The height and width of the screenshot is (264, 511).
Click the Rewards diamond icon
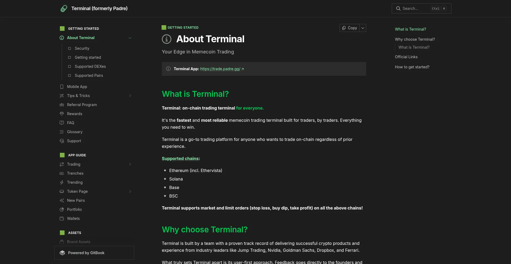(62, 114)
